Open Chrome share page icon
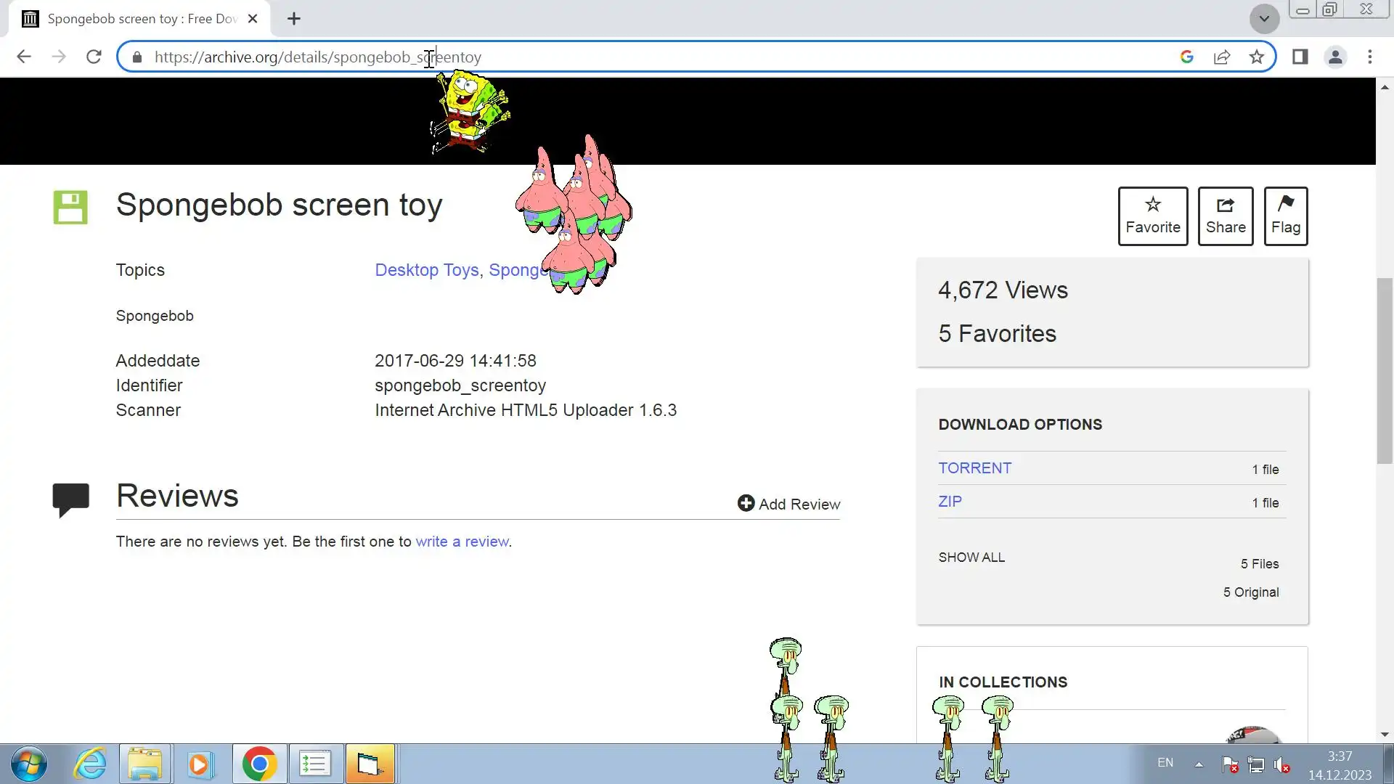The height and width of the screenshot is (784, 1394). pyautogui.click(x=1221, y=57)
